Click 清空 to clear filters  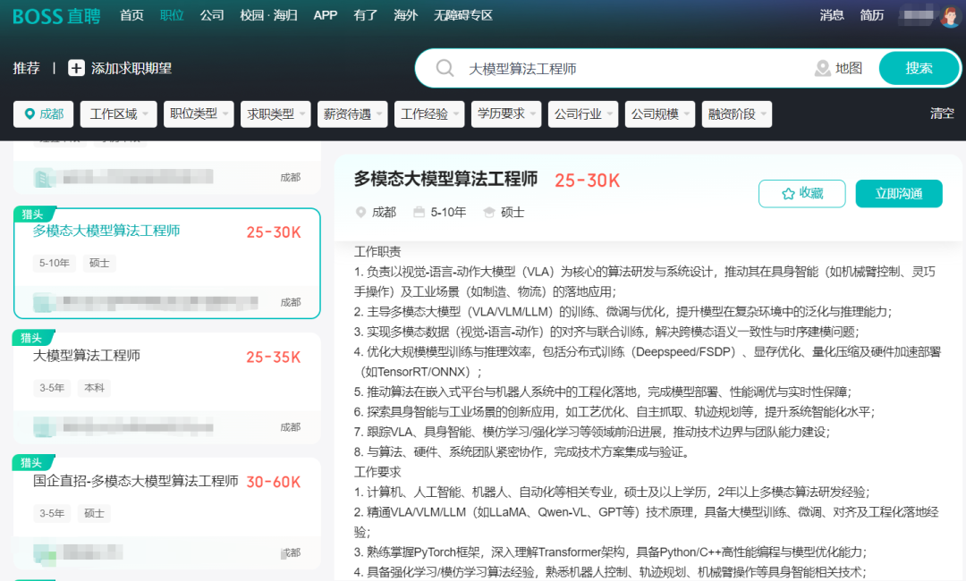(942, 114)
